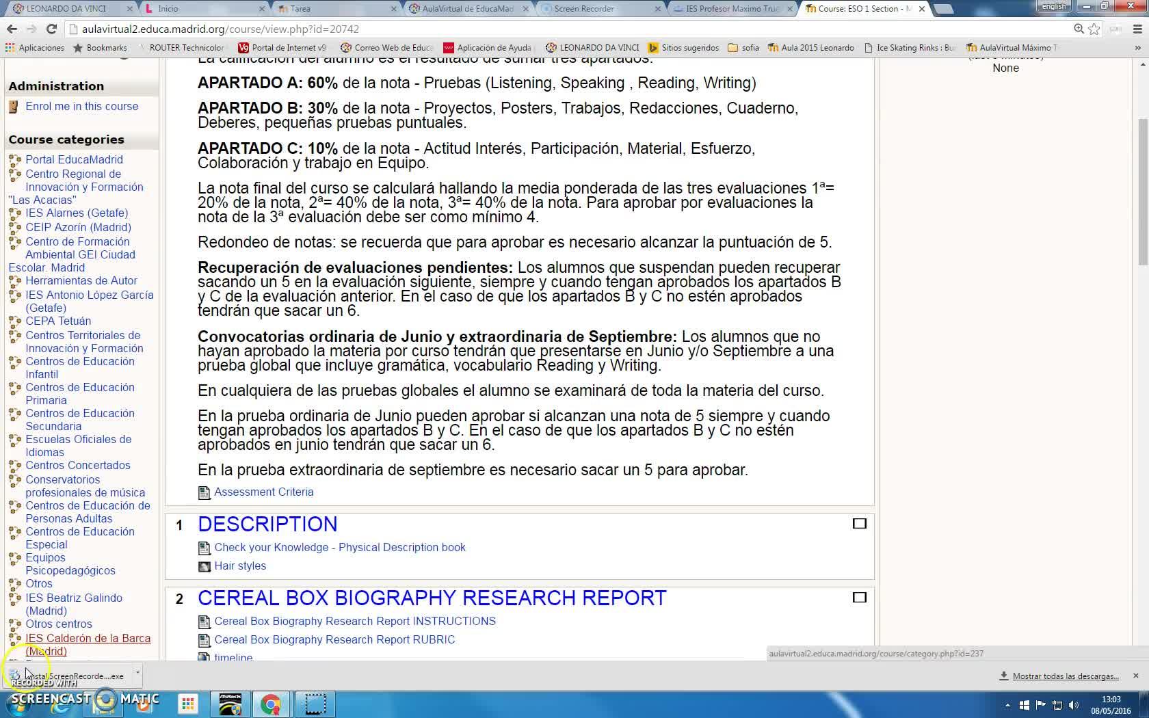Click the back navigation arrow
This screenshot has height=718, width=1149.
point(12,29)
